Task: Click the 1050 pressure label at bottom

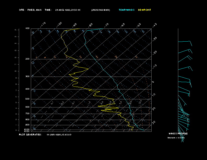Action: pyautogui.click(x=27, y=131)
